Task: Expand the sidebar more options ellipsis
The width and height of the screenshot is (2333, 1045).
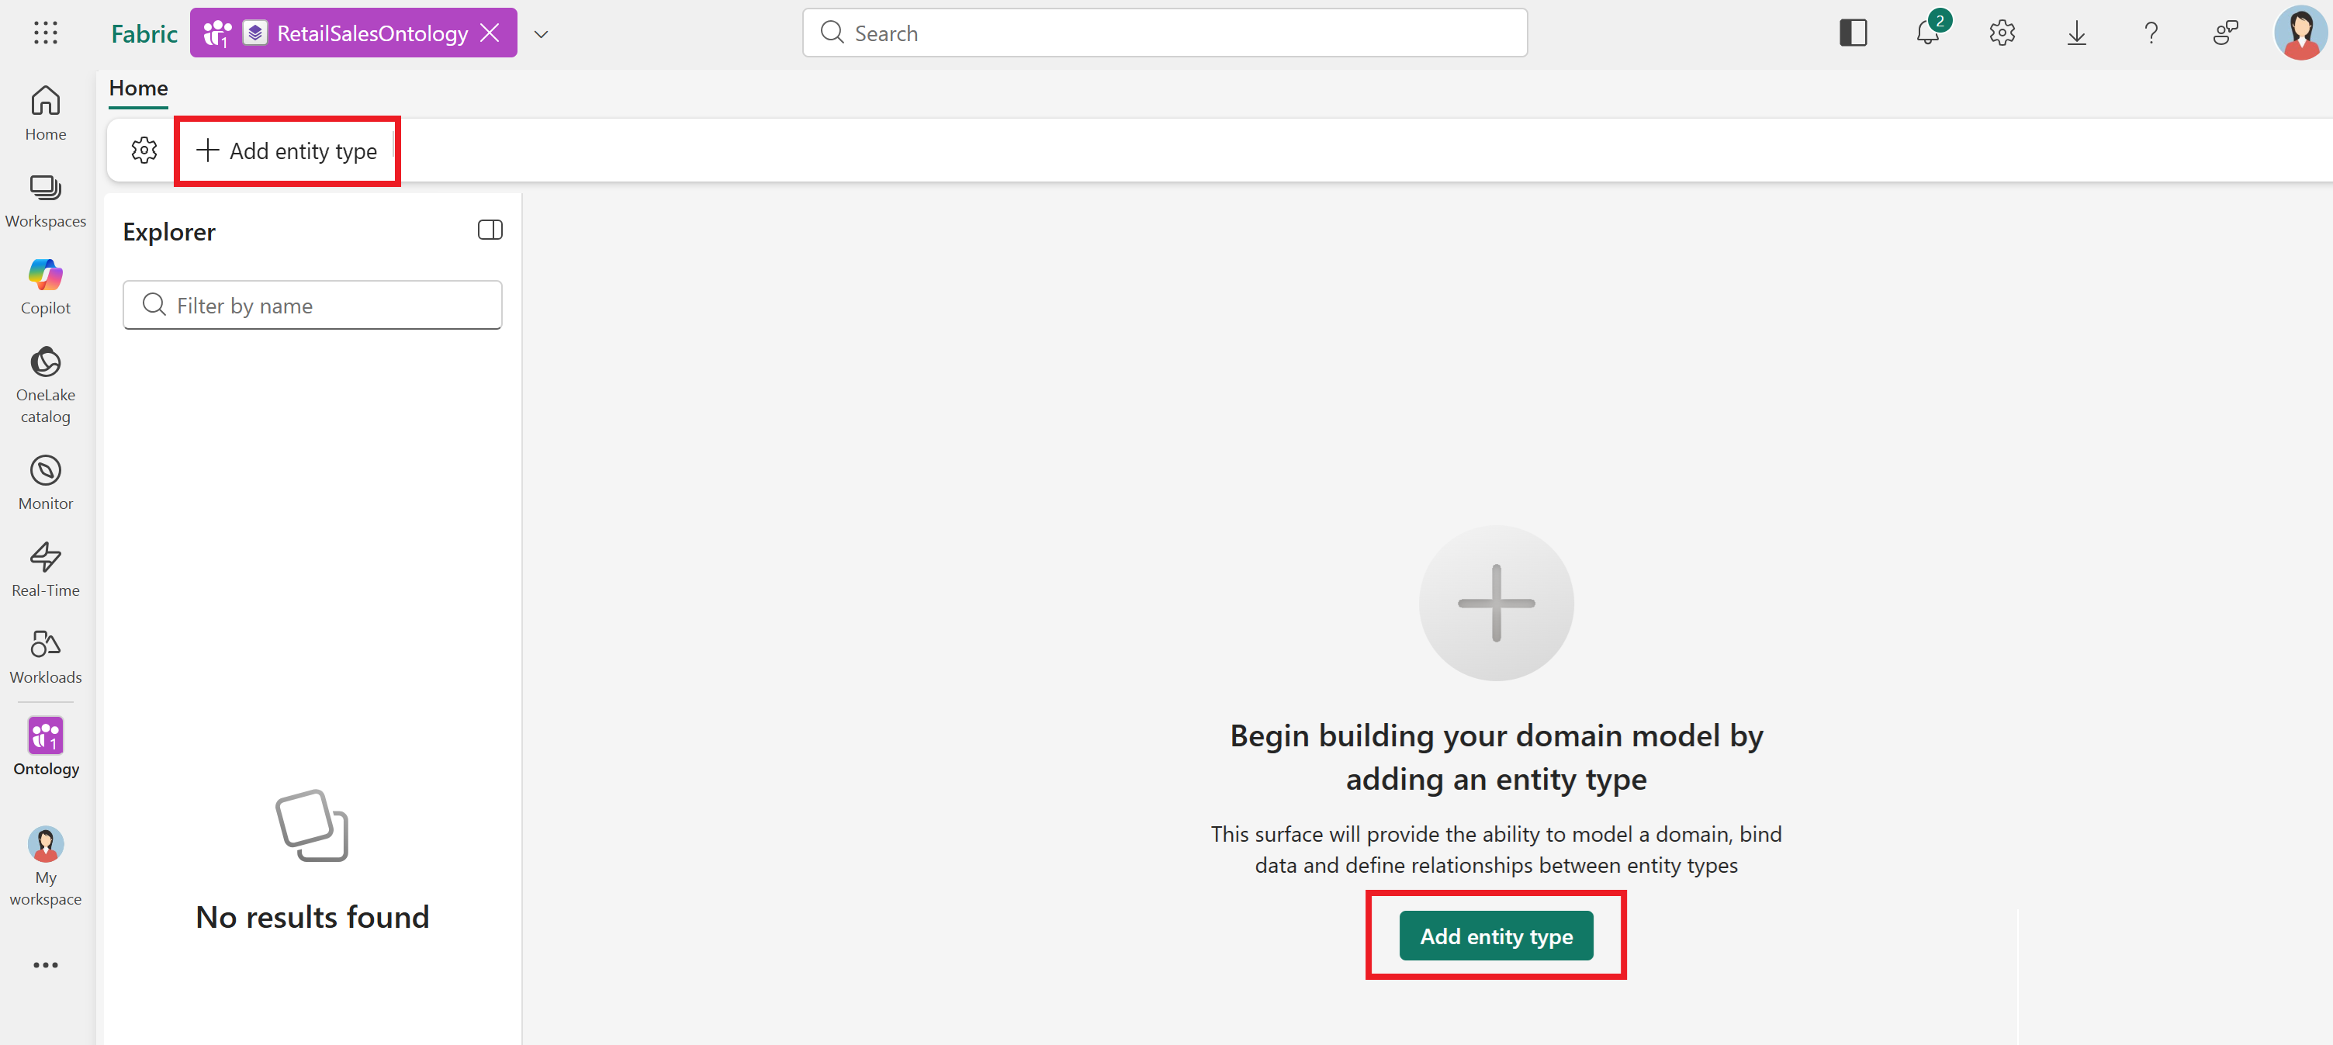Action: tap(45, 964)
